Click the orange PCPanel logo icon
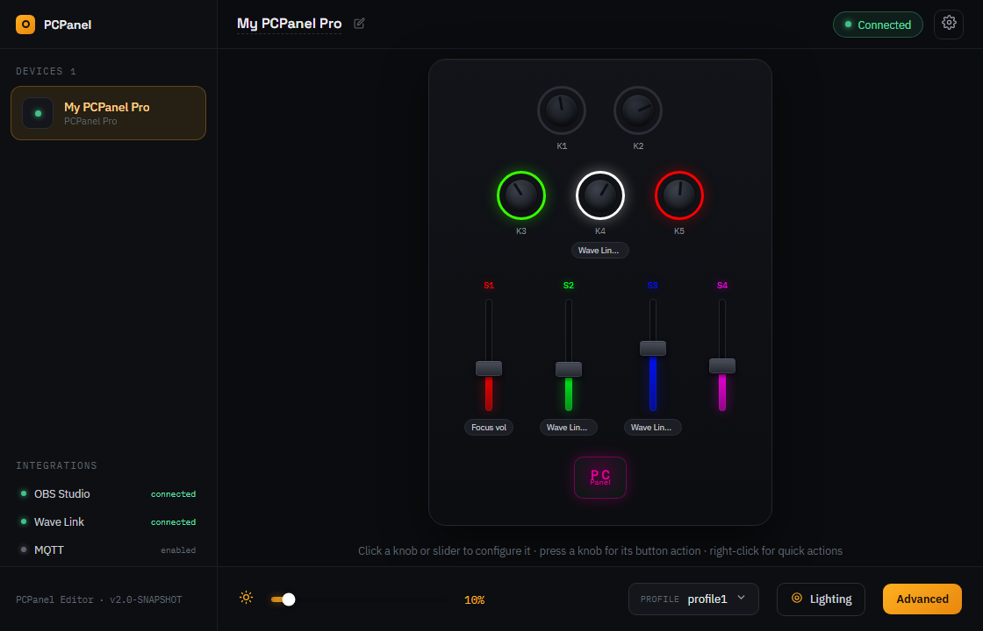983x631 pixels. 25,25
